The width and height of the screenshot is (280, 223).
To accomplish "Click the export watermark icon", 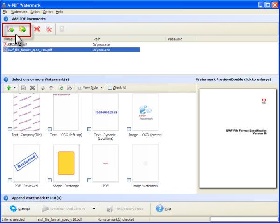I will (69, 87).
